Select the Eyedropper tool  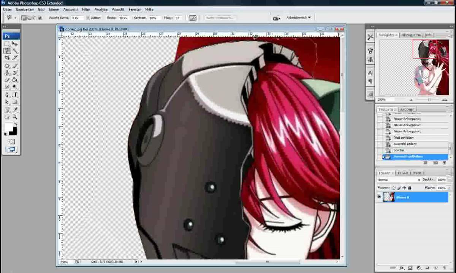15,110
